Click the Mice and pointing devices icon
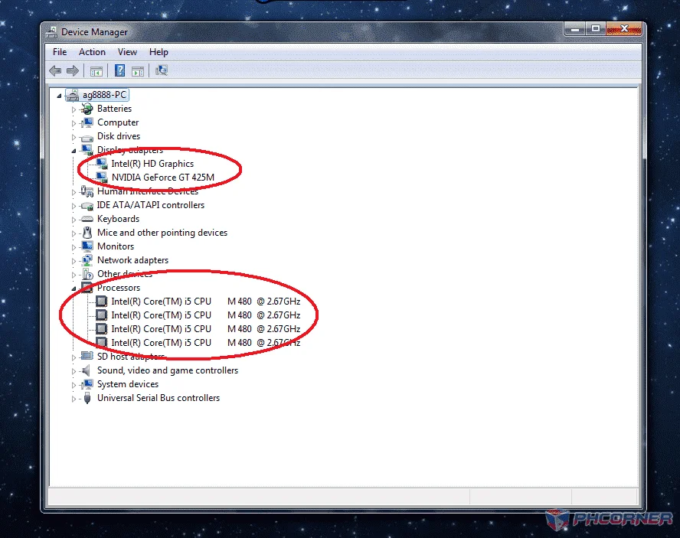 tap(87, 233)
